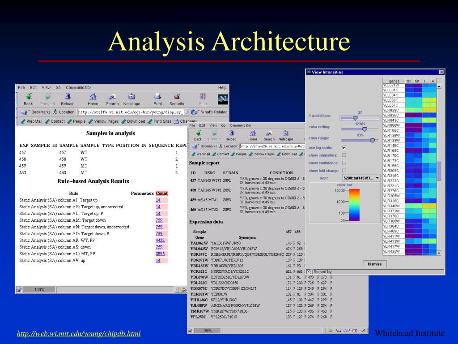Viewport: 458px width, 344px height.
Task: Click the lock icon in the Samples in analysis window's status bar
Action: coord(19,290)
